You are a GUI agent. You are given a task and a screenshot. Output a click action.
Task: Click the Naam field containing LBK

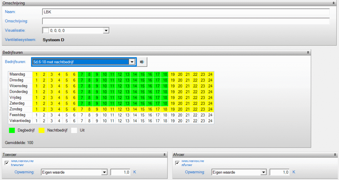185,12
